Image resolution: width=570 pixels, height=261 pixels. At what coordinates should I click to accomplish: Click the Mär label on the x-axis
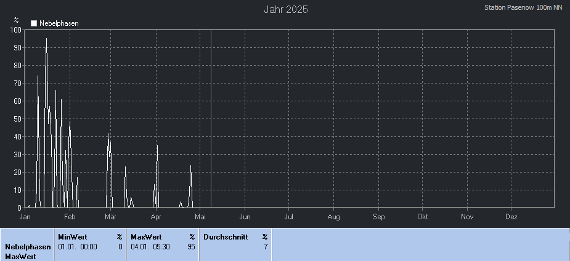tap(110, 217)
